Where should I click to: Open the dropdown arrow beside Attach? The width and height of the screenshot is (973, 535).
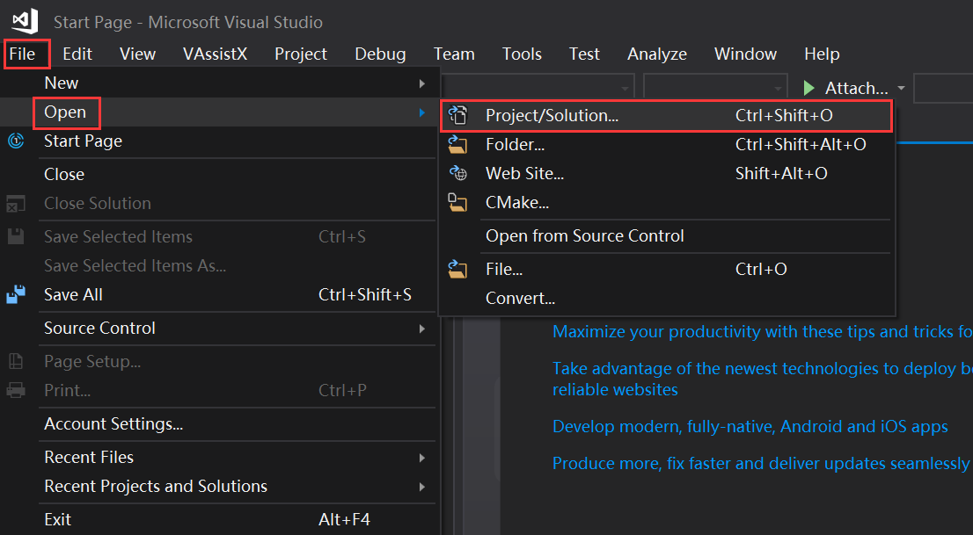pyautogui.click(x=901, y=88)
